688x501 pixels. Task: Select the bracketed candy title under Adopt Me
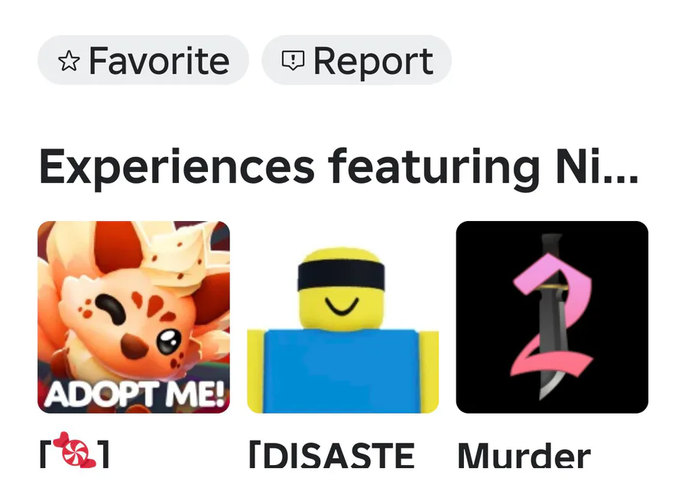pyautogui.click(x=75, y=451)
